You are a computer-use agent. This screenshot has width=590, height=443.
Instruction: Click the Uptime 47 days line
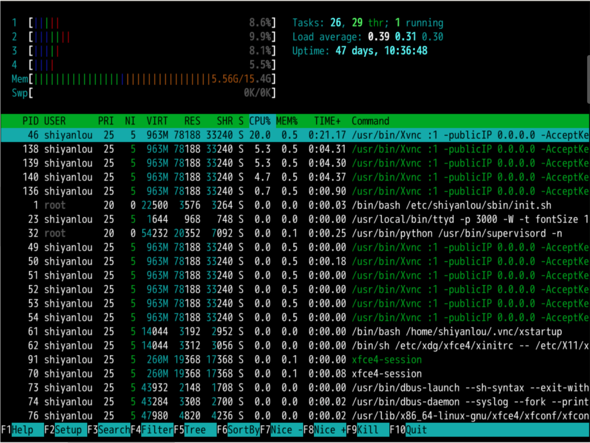(x=360, y=51)
